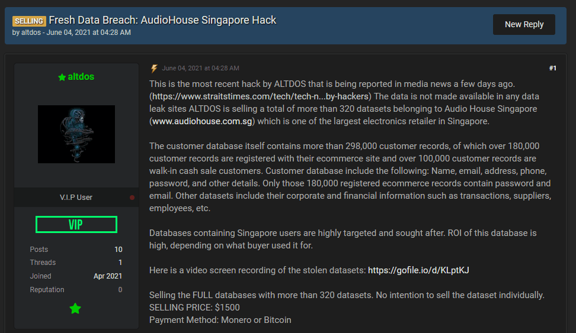Open the www.audiohouse.com.sg link
The height and width of the screenshot is (333, 576).
click(x=202, y=121)
